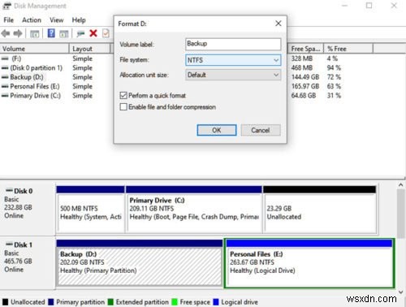This screenshot has height=307, width=406.
Task: Uncheck Perform a quick format
Action: point(123,95)
